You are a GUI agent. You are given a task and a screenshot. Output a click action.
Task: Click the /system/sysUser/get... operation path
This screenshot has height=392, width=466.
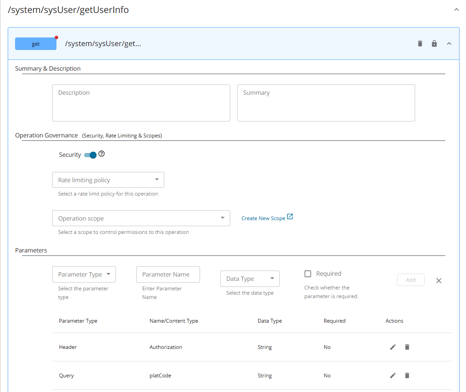click(x=103, y=44)
